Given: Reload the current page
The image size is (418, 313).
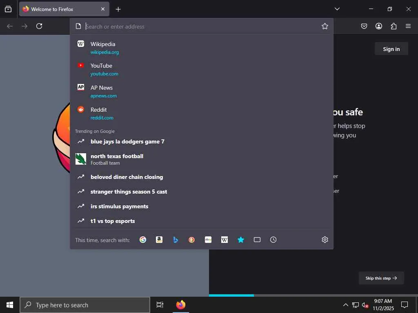Looking at the screenshot, I should 39,26.
